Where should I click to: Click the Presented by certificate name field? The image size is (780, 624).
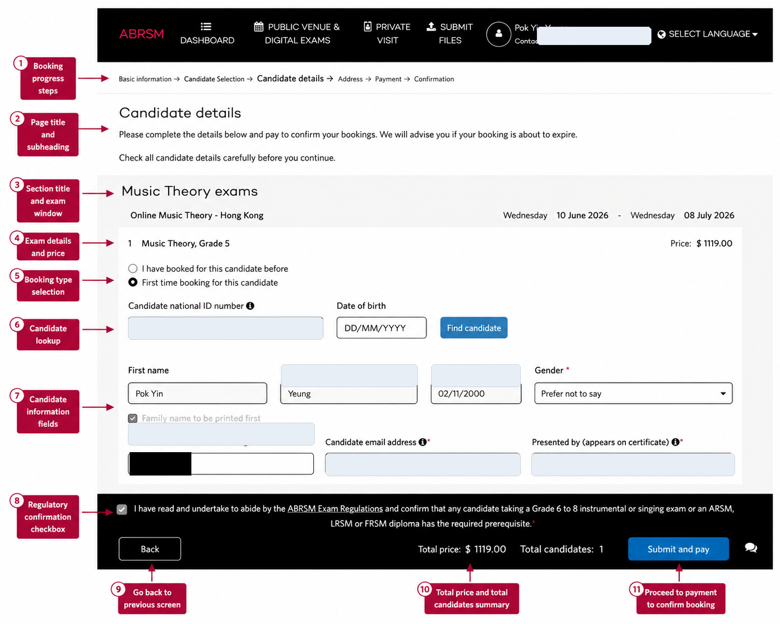tap(633, 464)
